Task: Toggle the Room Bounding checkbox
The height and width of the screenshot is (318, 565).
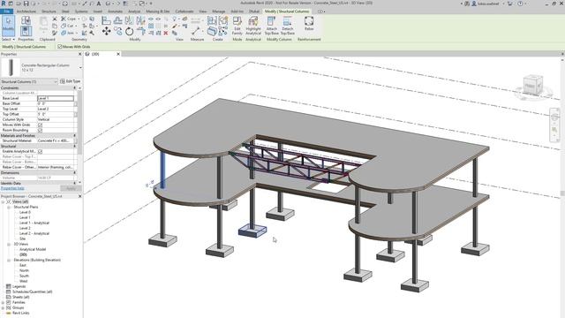Action: (40, 130)
